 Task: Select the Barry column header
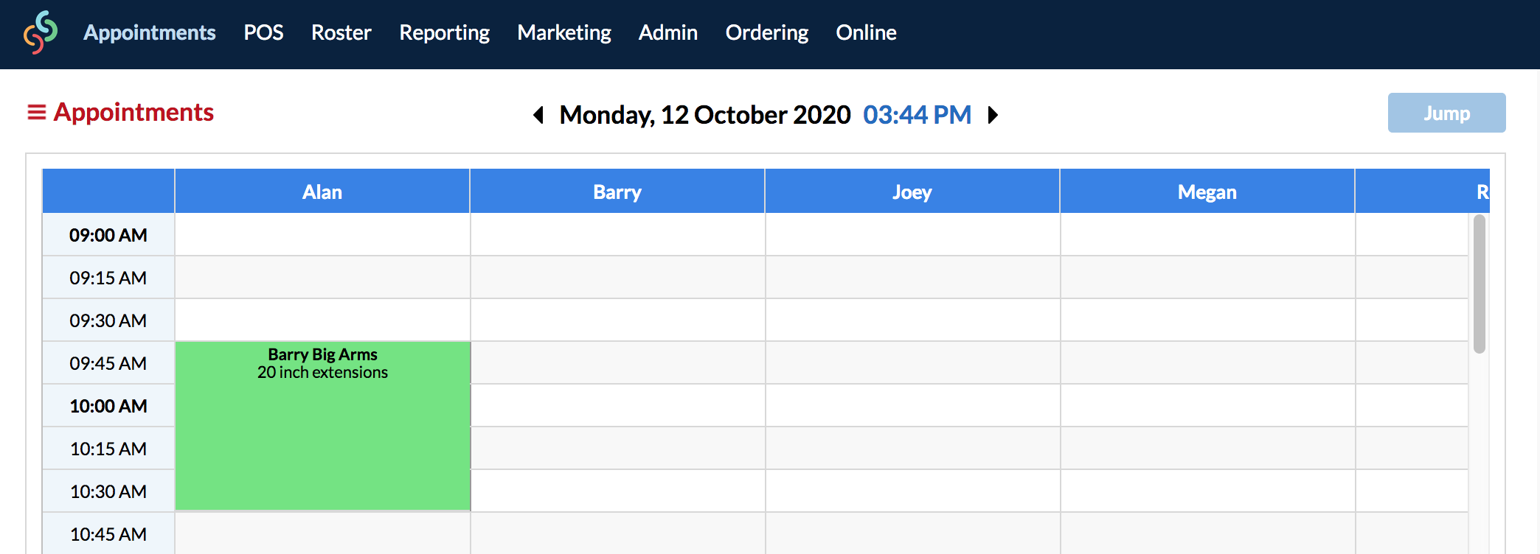pos(617,192)
